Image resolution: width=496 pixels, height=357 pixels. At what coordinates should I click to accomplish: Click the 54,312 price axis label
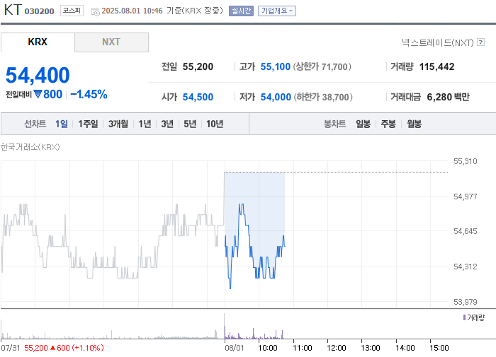[465, 267]
